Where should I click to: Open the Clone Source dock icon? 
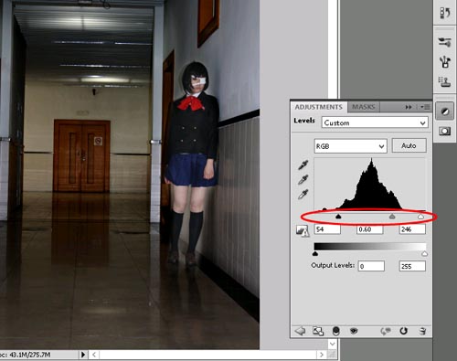coord(444,82)
